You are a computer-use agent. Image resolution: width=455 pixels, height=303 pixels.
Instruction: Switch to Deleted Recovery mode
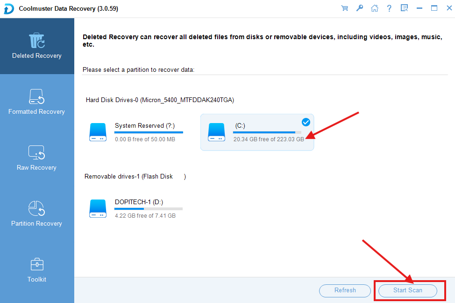tap(37, 46)
